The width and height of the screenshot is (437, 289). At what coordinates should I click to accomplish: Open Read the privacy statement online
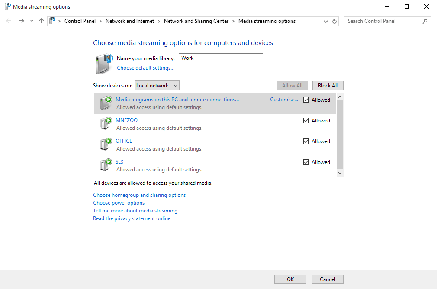point(132,218)
